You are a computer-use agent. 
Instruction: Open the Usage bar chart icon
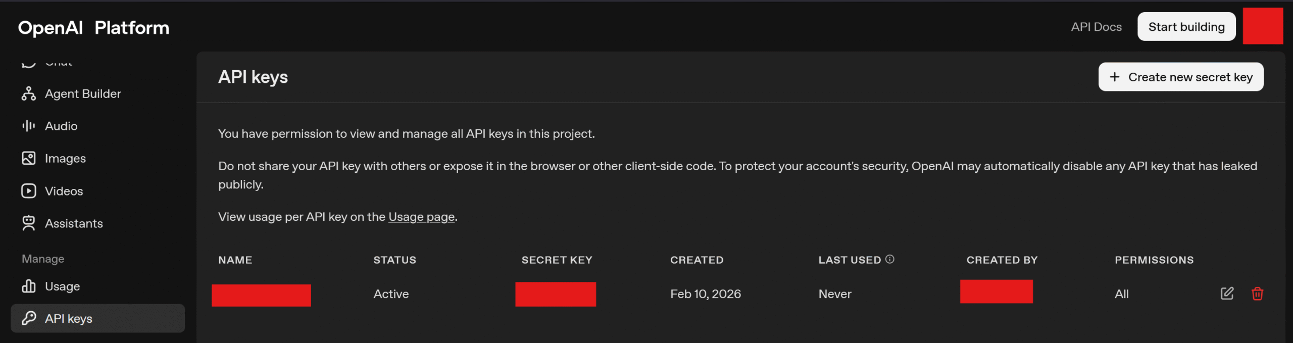[29, 286]
